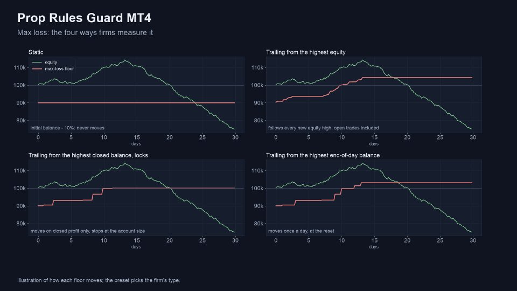Click day 15 tick in closed balance chart

137,240
